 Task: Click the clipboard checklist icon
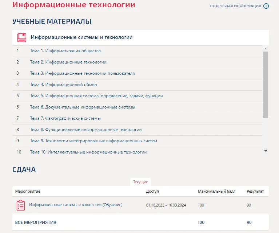tap(21, 205)
